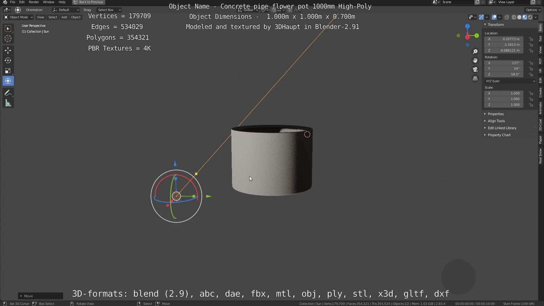Click the Scene name field
Viewport: 544px width, 306px height.
click(457, 2)
